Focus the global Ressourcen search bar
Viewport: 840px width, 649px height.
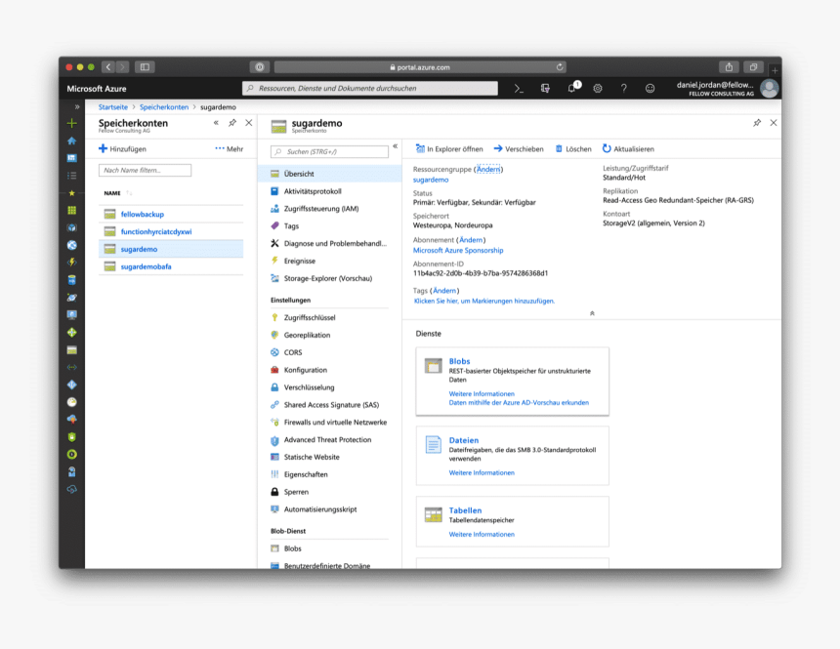click(370, 89)
